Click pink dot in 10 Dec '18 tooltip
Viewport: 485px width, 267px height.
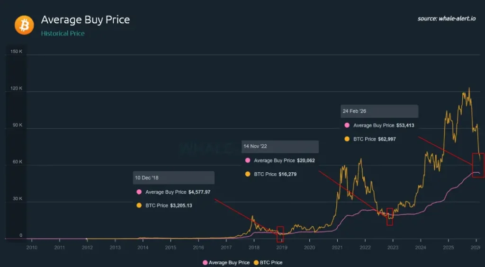pyautogui.click(x=139, y=192)
